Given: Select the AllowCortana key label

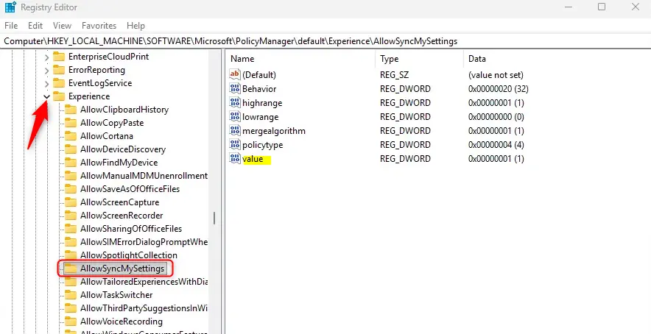Looking at the screenshot, I should pyautogui.click(x=107, y=136).
